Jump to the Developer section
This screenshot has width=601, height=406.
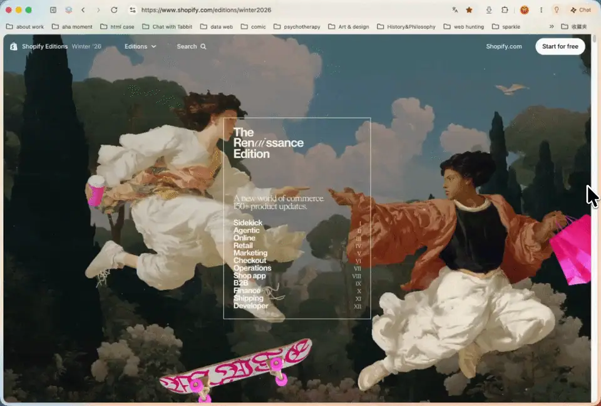(x=250, y=306)
